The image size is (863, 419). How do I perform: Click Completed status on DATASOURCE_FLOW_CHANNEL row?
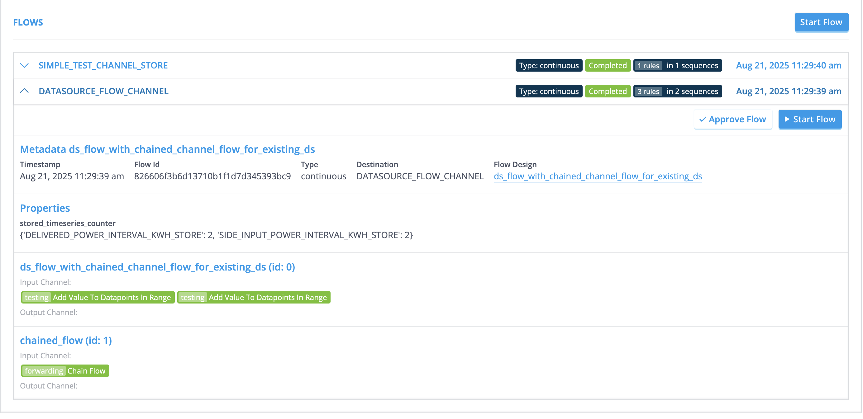click(608, 91)
